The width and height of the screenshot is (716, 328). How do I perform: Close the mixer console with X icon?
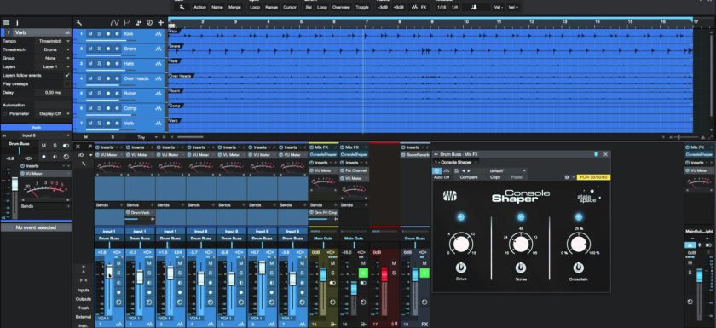pyautogui.click(x=78, y=147)
